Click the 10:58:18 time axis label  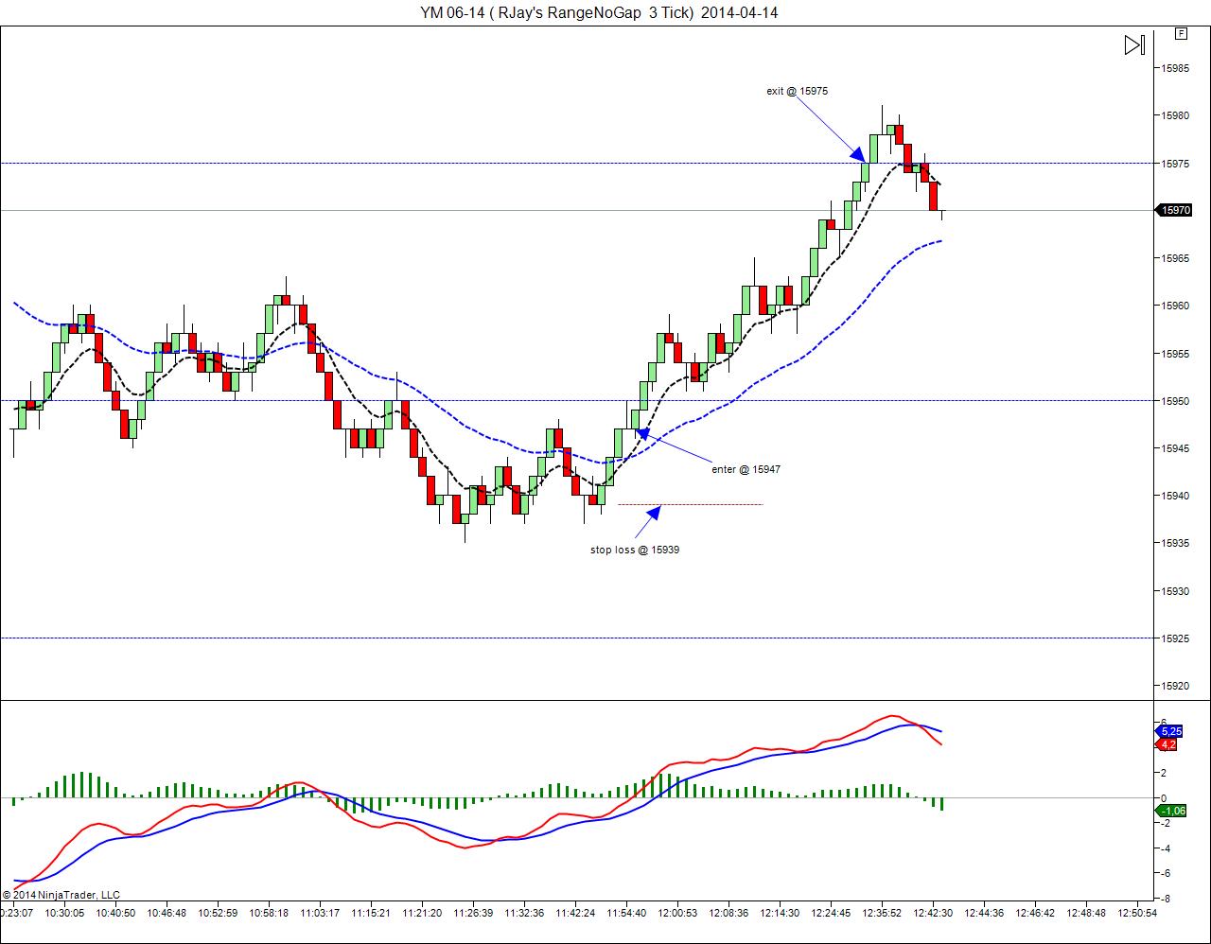pos(269,914)
